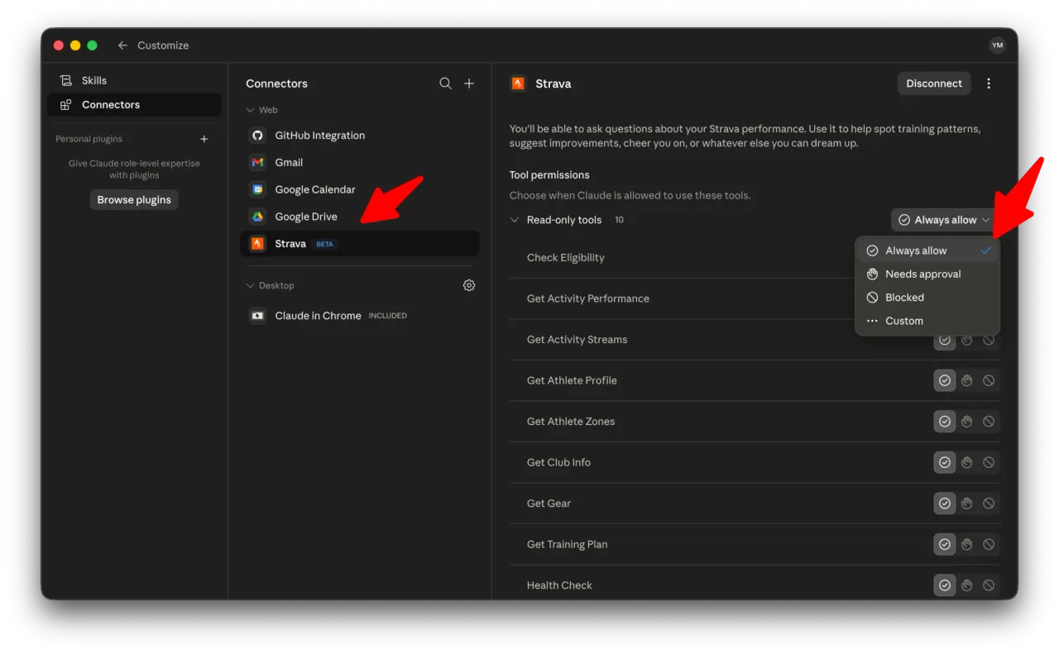This screenshot has width=1059, height=654.
Task: Open Desktop connectors settings gear
Action: pos(469,285)
